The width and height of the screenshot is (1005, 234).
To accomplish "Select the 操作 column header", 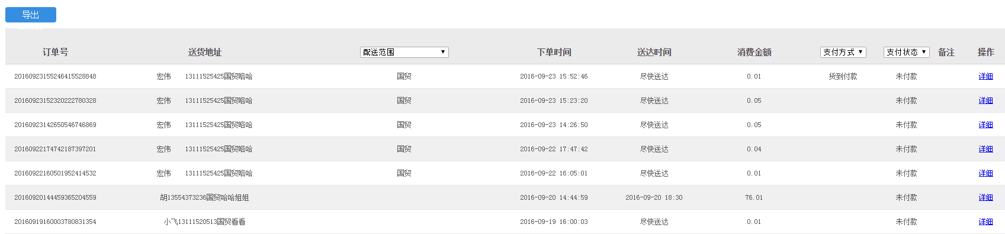I will 985,52.
